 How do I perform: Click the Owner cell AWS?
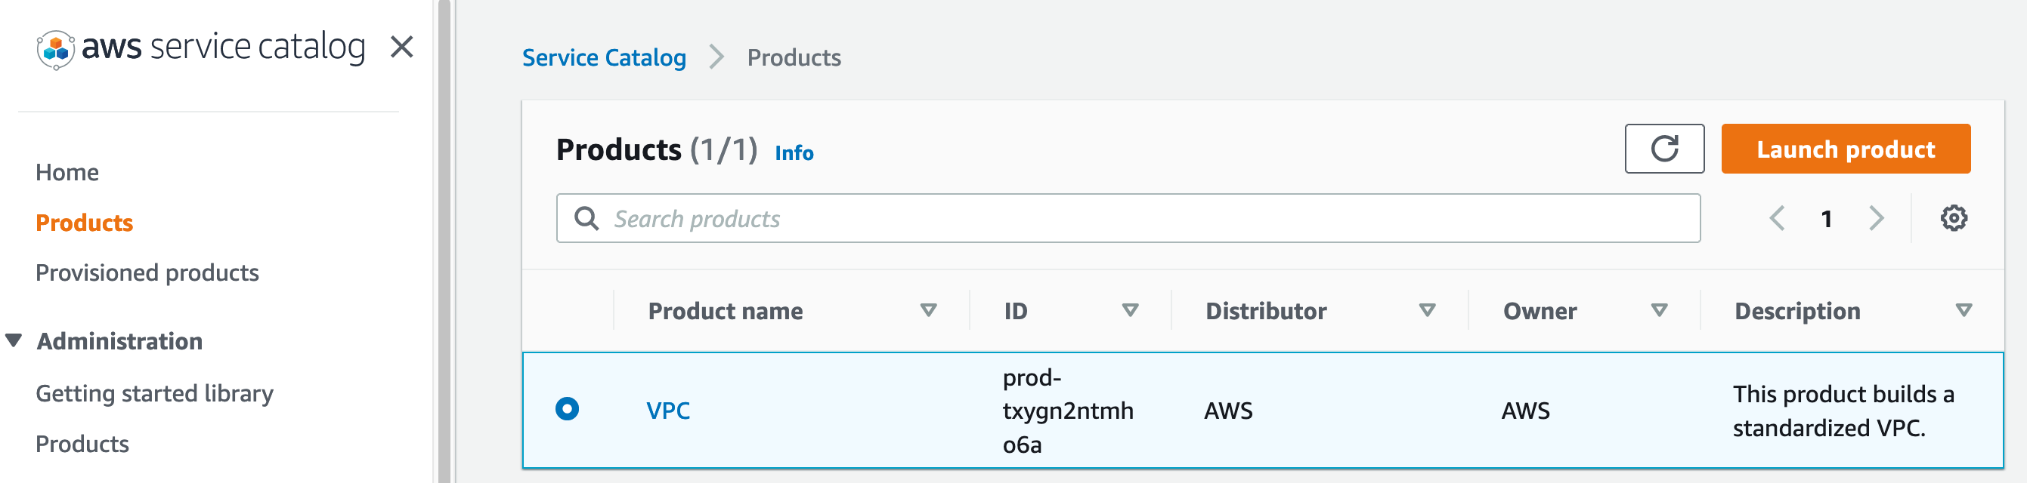pyautogui.click(x=1525, y=410)
